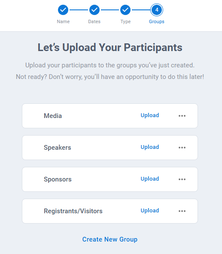This screenshot has height=254, width=222.
Task: Select the Dates step label
Action: 94,21
